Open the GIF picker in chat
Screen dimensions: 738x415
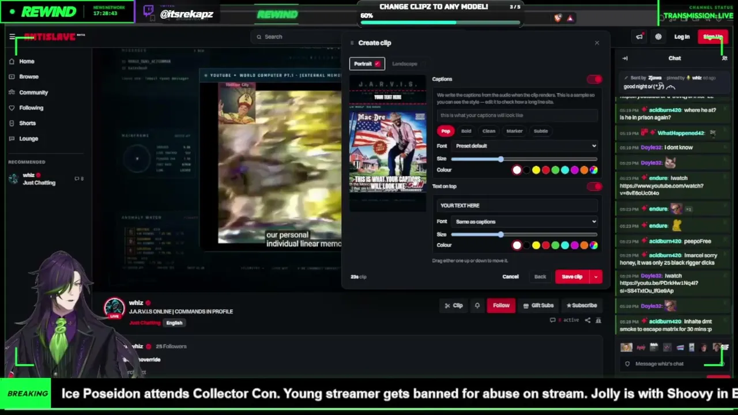[x=725, y=347]
